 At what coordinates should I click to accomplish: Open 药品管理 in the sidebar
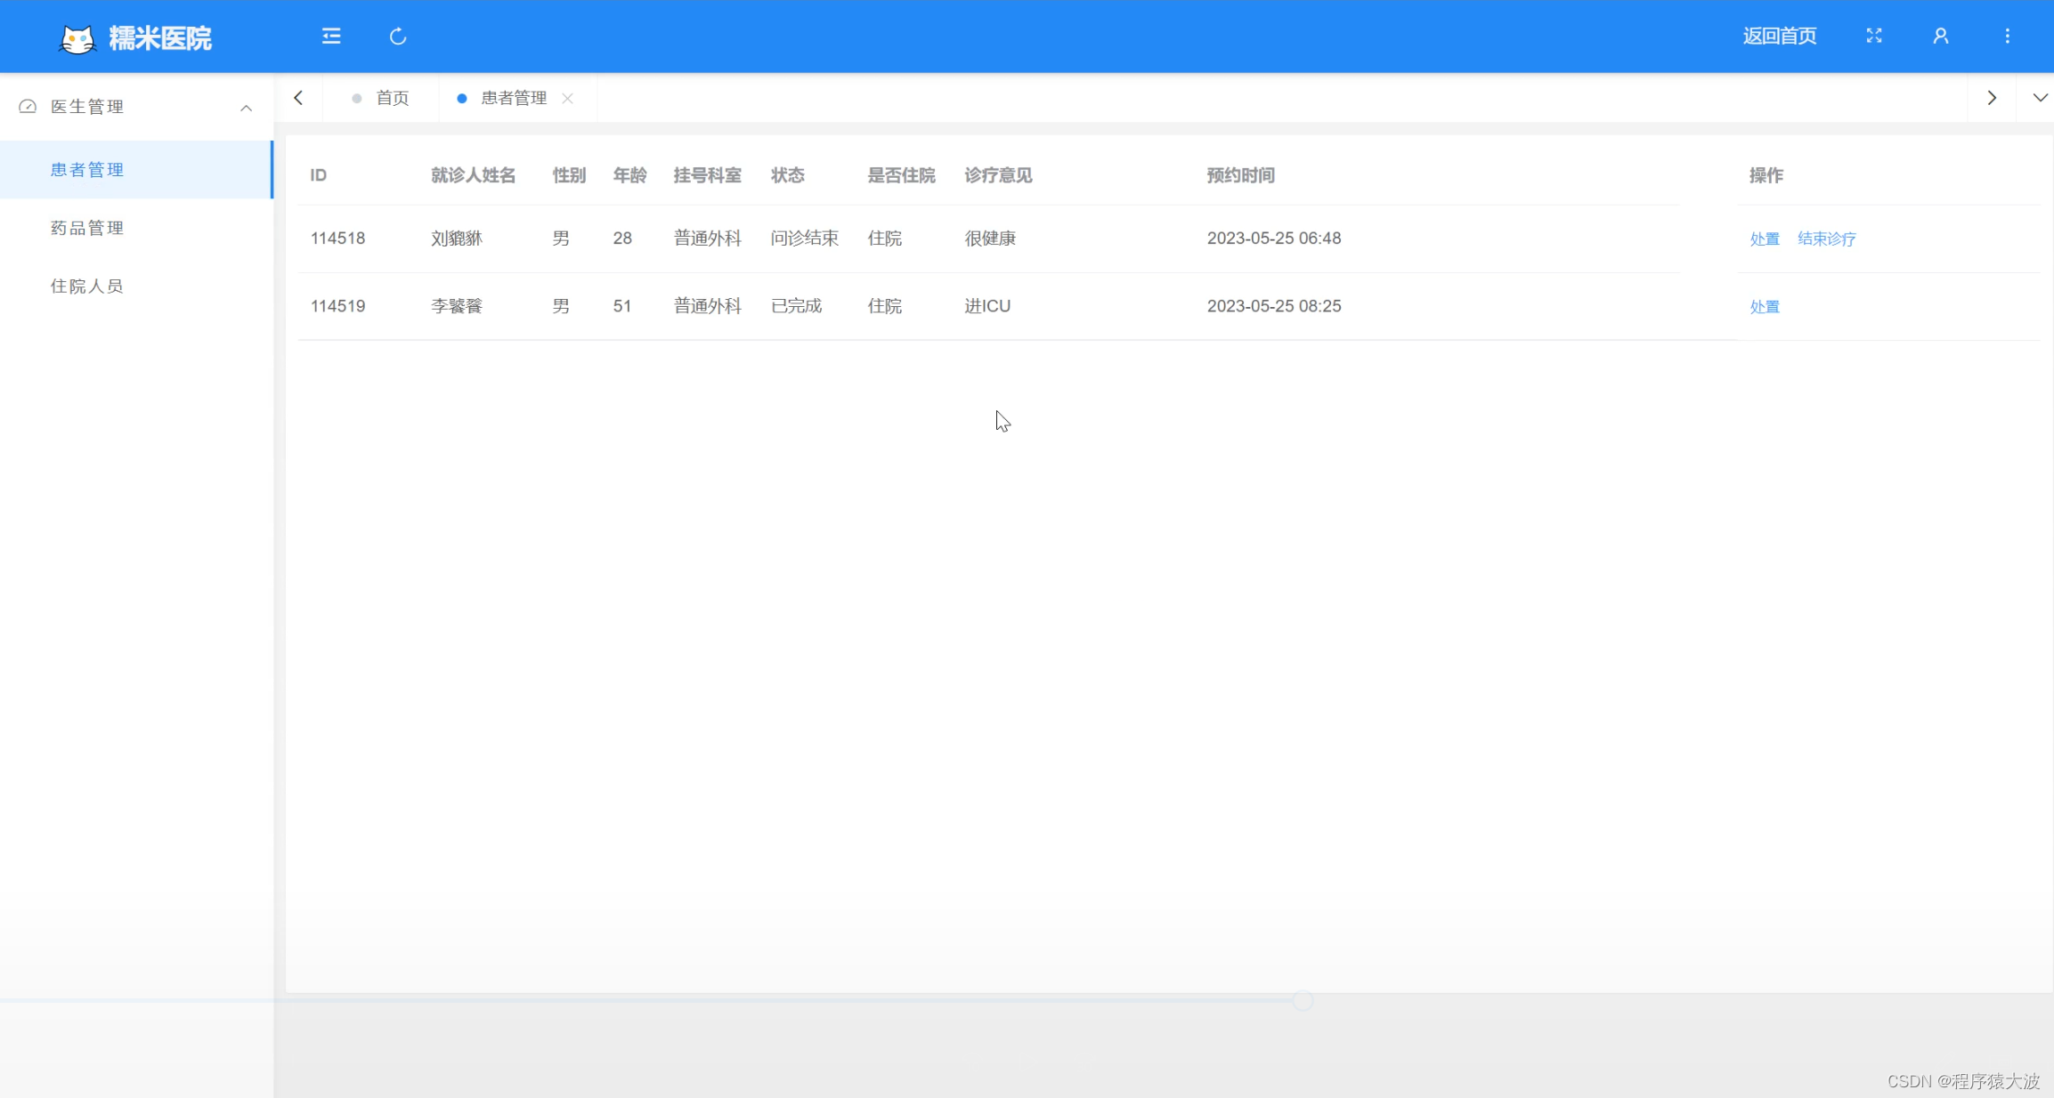click(87, 228)
